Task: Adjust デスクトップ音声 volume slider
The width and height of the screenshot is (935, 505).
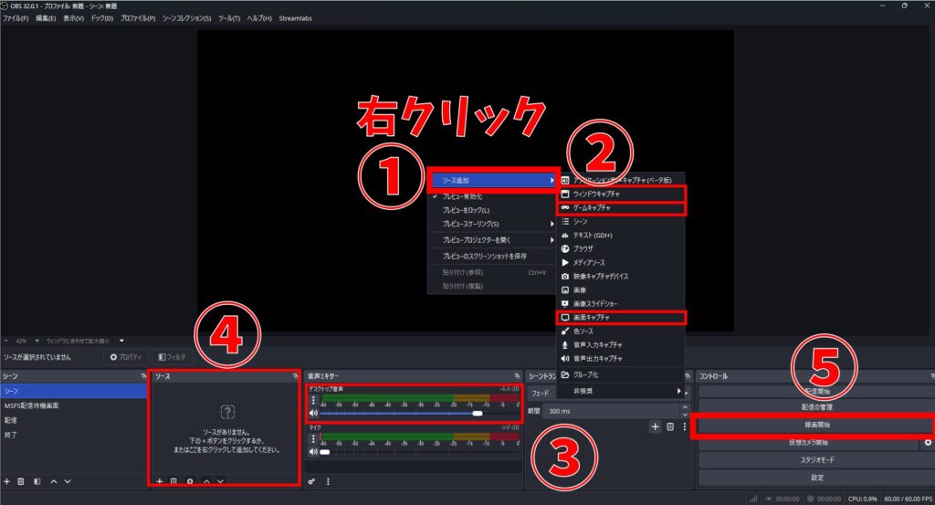Action: [x=420, y=413]
